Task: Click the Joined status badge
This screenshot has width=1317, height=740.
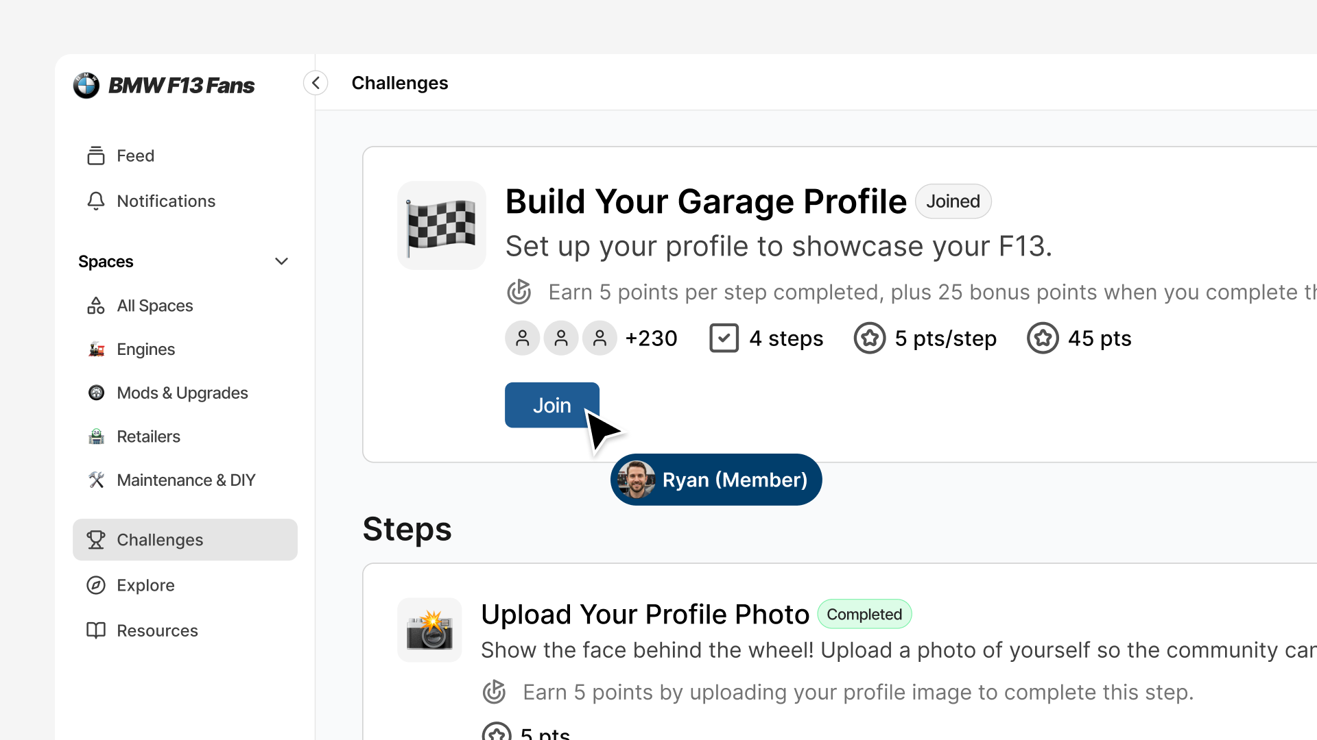Action: coord(953,201)
